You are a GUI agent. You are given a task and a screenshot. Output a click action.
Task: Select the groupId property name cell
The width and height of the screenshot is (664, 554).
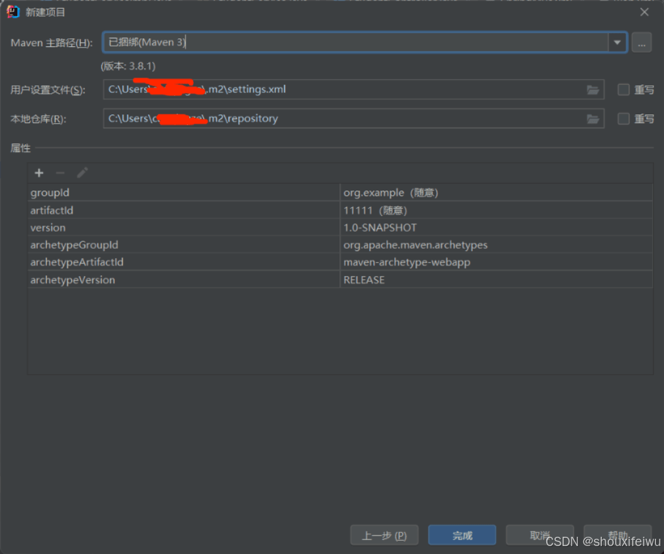tap(184, 193)
